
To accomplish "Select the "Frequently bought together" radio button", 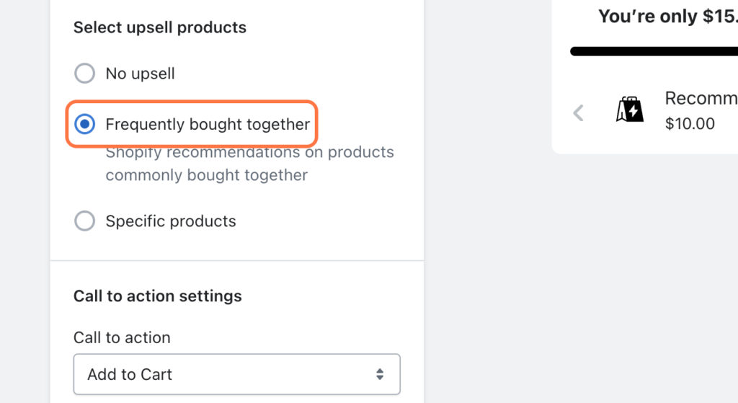I will click(85, 124).
